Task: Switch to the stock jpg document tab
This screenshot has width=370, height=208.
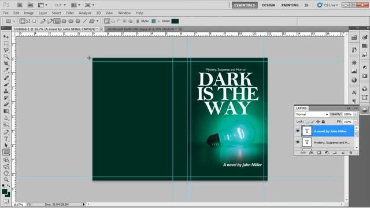Action: 144,29
